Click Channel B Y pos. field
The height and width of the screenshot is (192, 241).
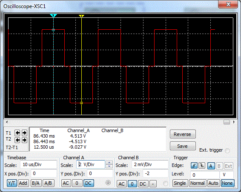155,173
